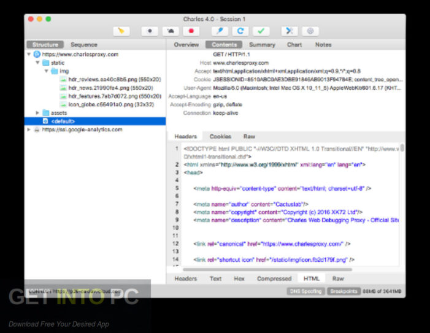Click the User-Agent header value
This screenshot has height=333, width=430.
tap(307, 88)
